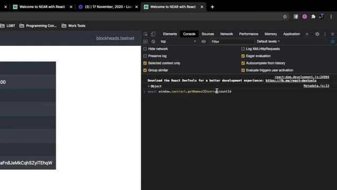The width and height of the screenshot is (337, 190).
Task: Enable Log XMLHttpRequests checkbox
Action: point(243,49)
